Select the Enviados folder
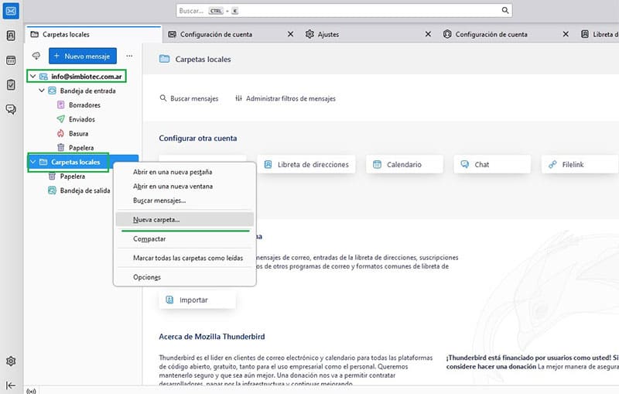 (82, 119)
